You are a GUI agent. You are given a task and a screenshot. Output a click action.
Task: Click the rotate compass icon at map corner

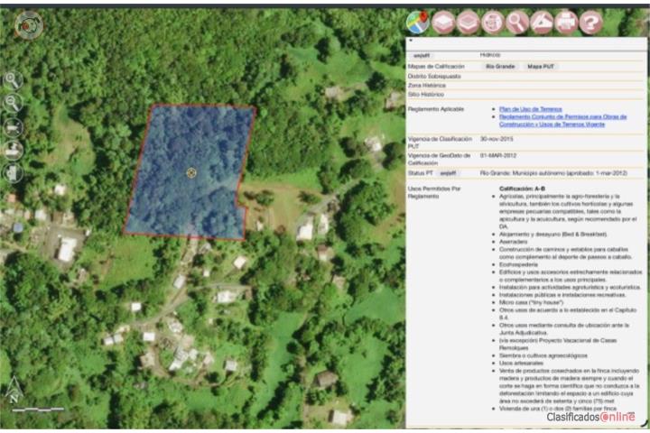[29, 25]
